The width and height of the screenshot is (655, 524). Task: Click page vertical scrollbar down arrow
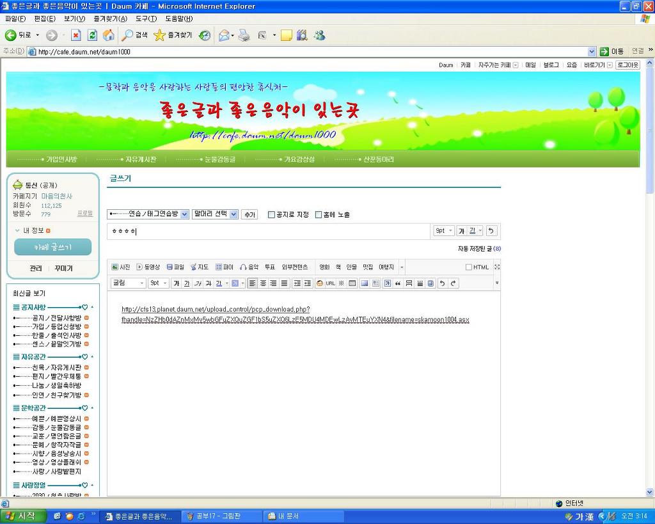tap(650, 492)
